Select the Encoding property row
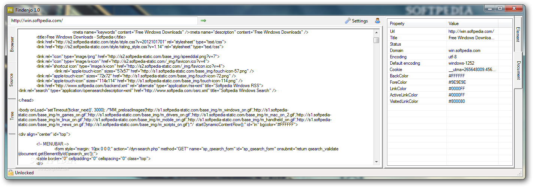Image resolution: width=533 pixels, height=187 pixels. (x=450, y=57)
